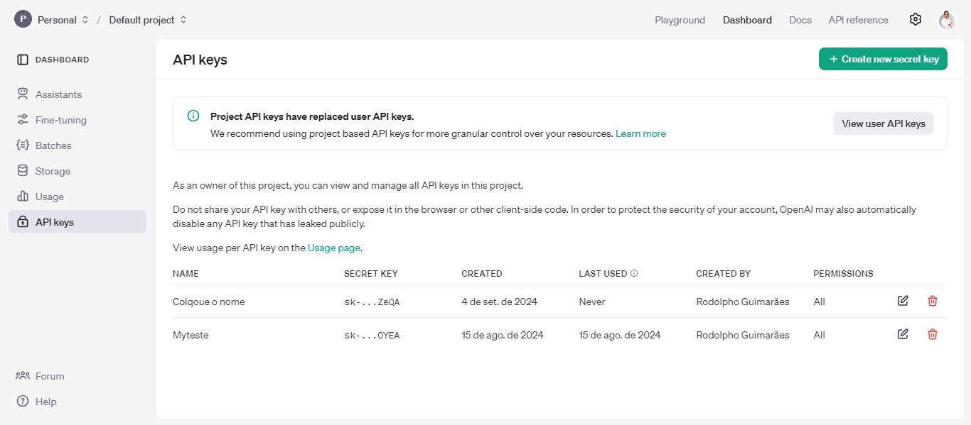971x425 pixels.
Task: Click the info icon in the notice banner
Action: tap(193, 116)
